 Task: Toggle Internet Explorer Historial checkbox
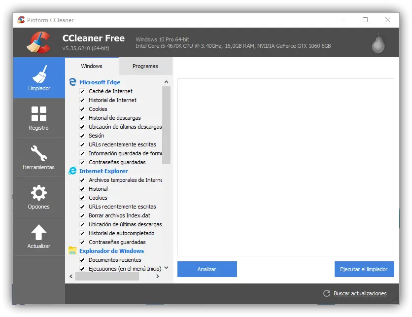click(82, 189)
